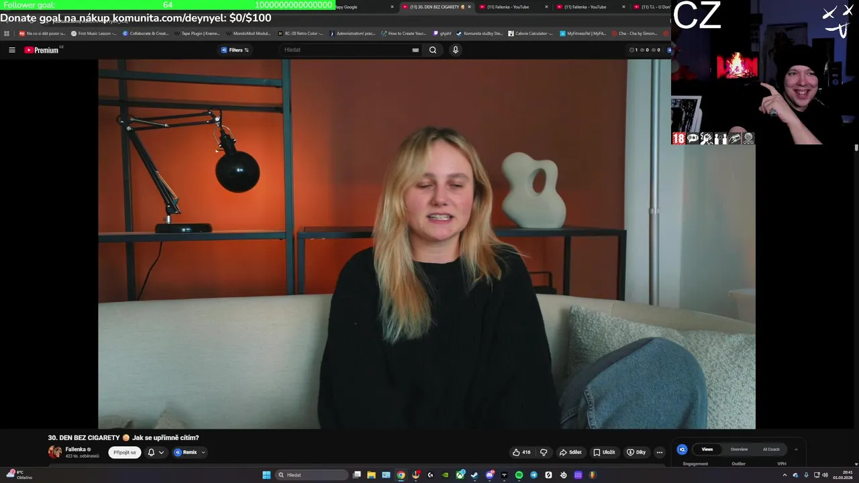Open the YouTube hamburger guide menu
Screen dimensions: 859x483
pos(11,50)
